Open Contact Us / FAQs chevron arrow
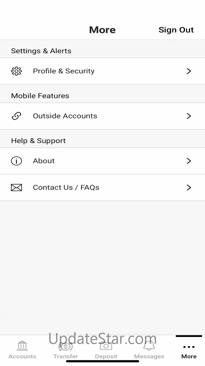The image size is (205, 366). [189, 188]
